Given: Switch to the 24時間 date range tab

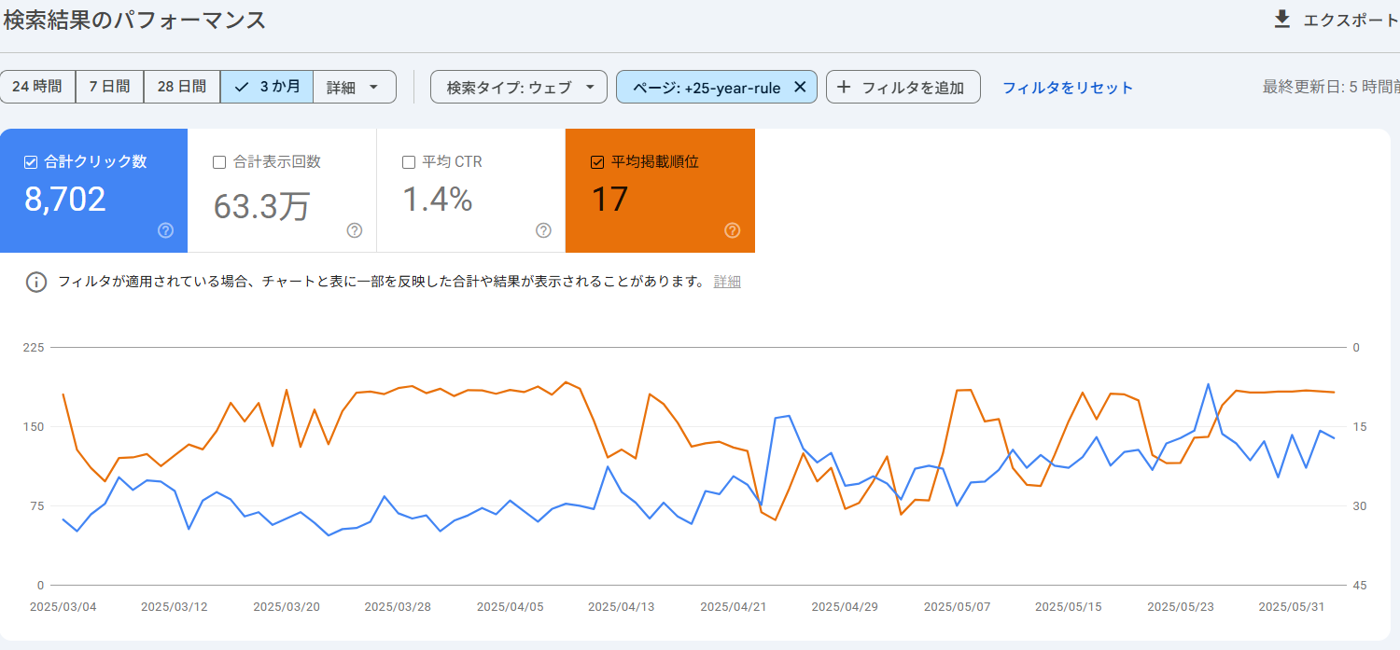Looking at the screenshot, I should point(37,86).
